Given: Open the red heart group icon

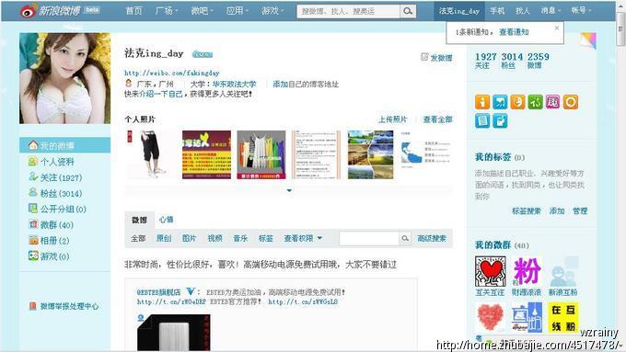Looking at the screenshot, I should point(491,317).
